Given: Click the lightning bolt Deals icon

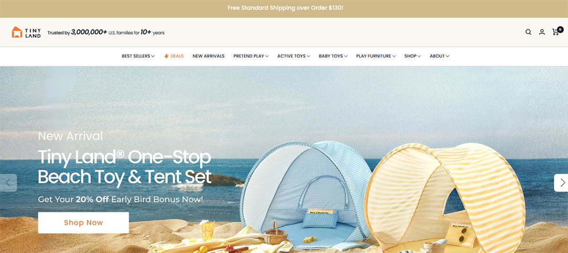Looking at the screenshot, I should pos(166,56).
